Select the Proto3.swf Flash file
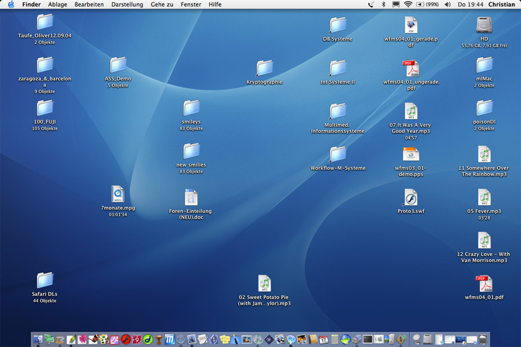This screenshot has width=521, height=347. point(411,197)
